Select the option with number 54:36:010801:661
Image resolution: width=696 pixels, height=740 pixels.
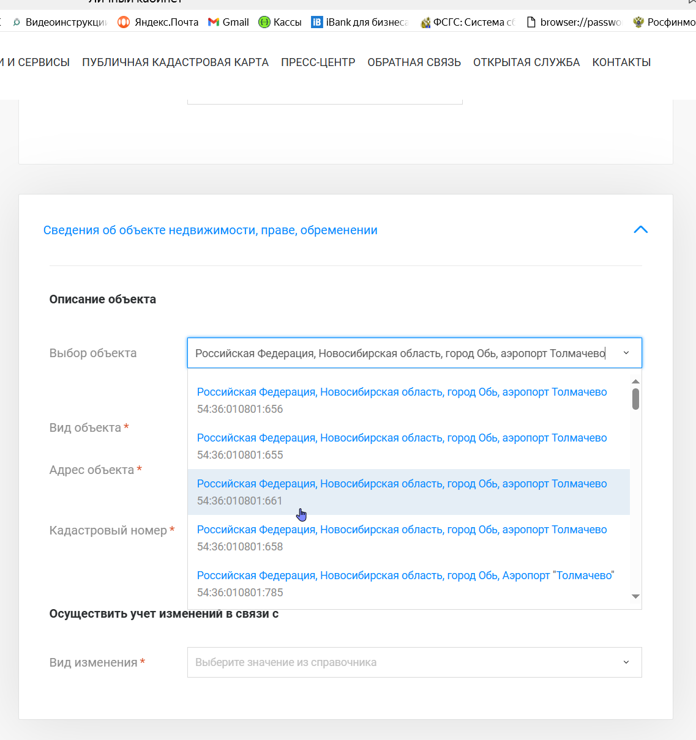point(408,492)
